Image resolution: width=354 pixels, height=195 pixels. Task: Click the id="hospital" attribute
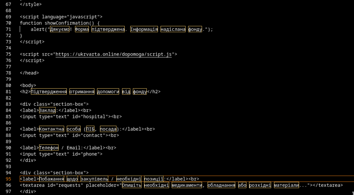pos(90,117)
